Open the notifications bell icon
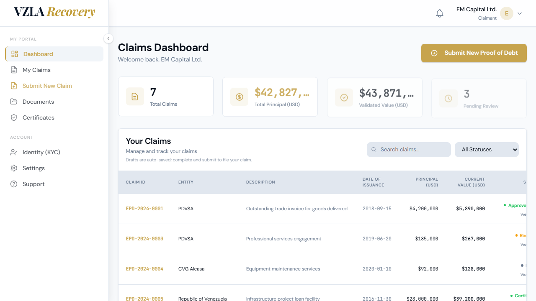 [440, 13]
